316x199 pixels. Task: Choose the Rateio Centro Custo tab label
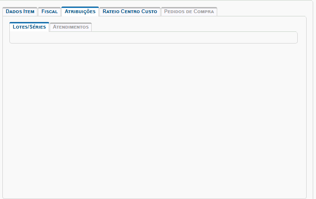pos(130,11)
